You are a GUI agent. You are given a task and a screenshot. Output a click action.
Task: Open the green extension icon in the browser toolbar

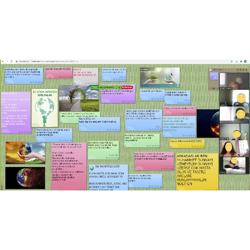point(237,62)
